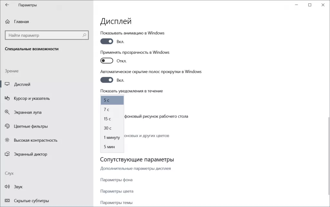Click the search magnifier icon

tap(84, 35)
